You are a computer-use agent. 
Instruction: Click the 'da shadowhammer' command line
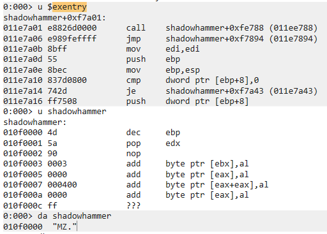57,216
